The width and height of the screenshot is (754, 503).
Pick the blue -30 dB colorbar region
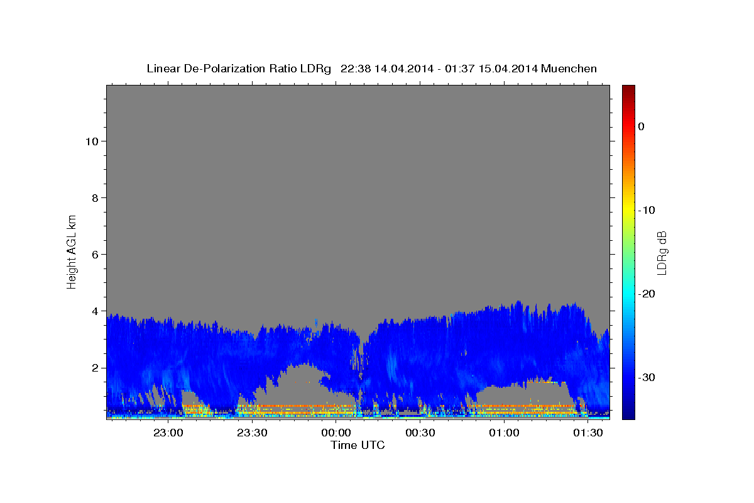click(628, 377)
